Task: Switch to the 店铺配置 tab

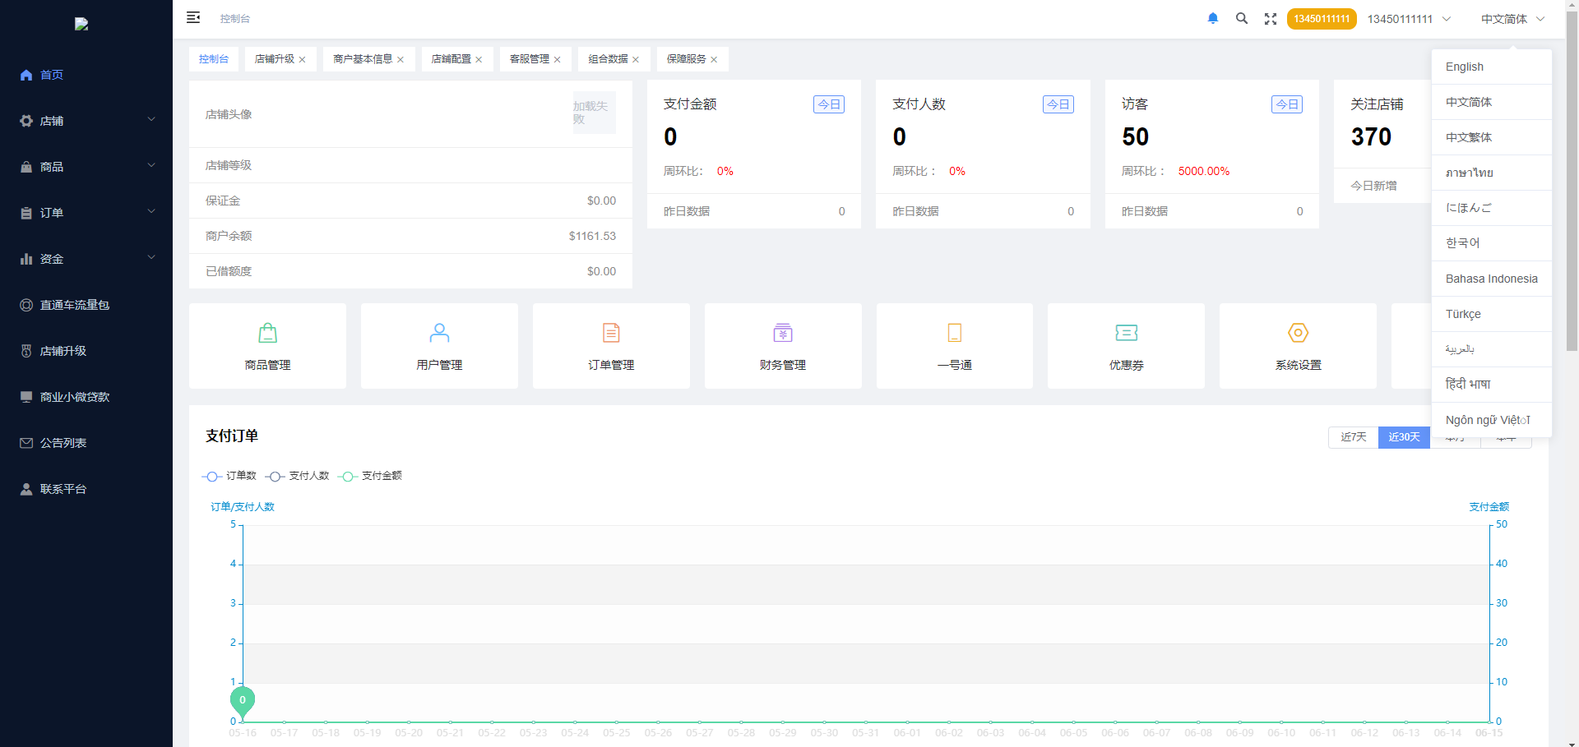Action: [x=451, y=59]
